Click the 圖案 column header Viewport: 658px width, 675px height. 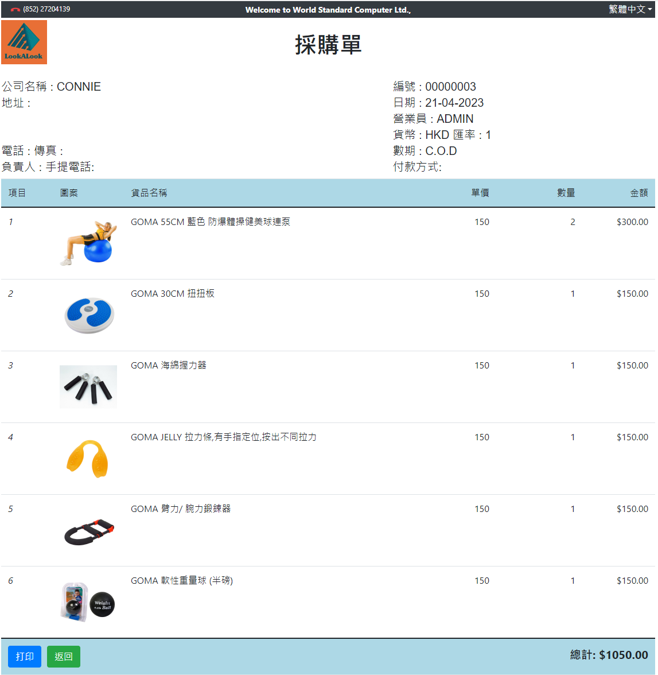(69, 193)
